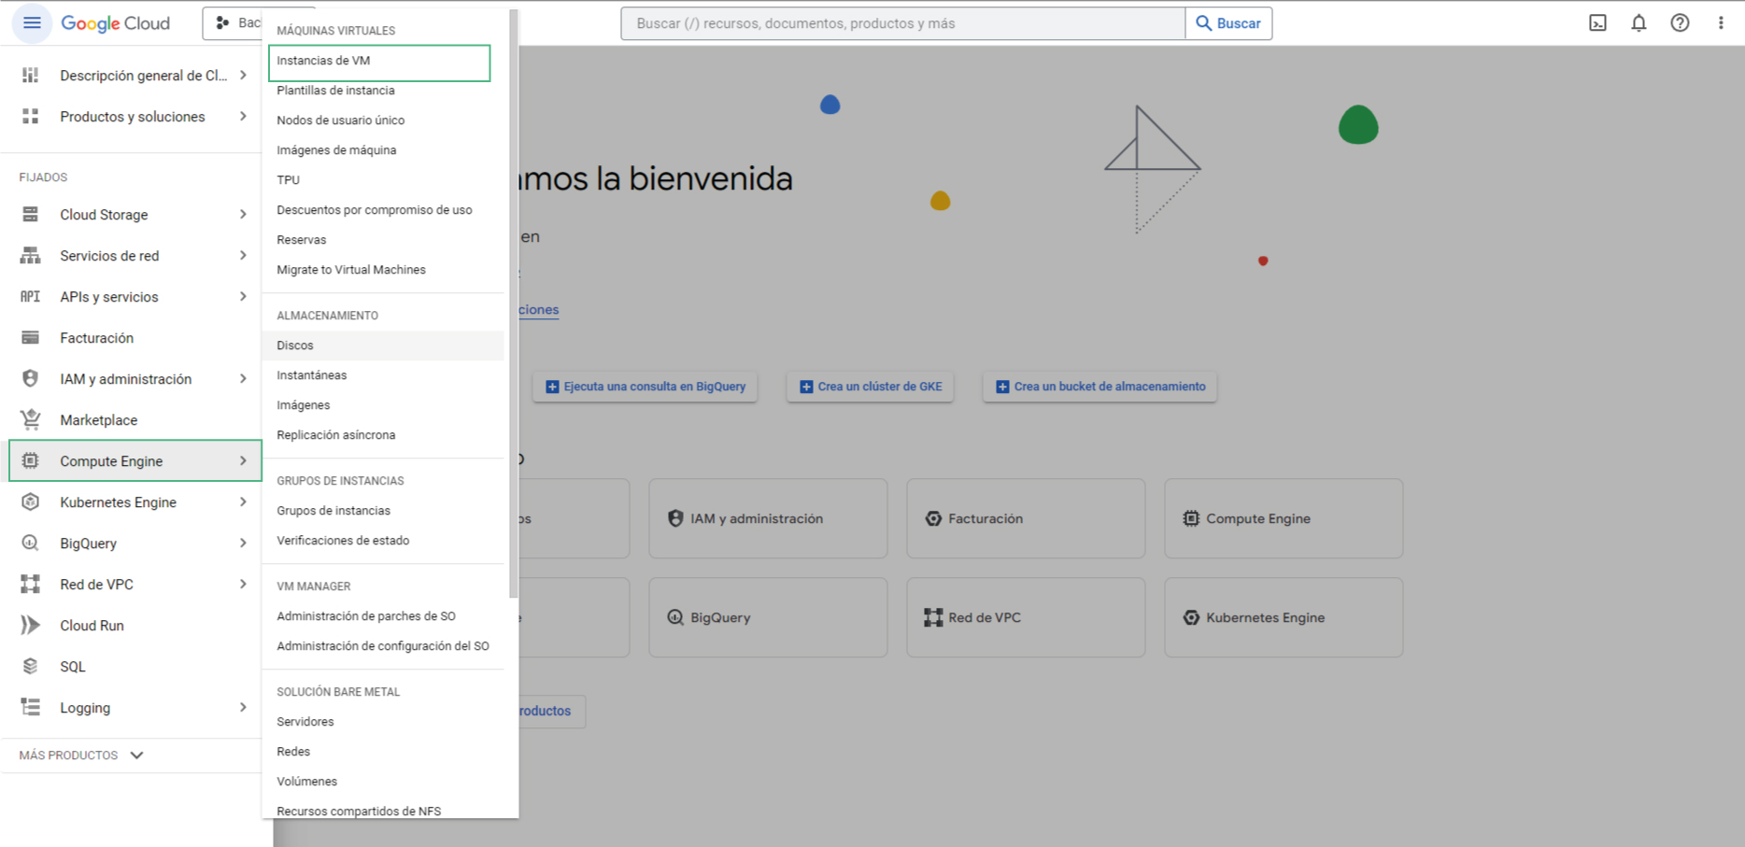Expand the Cloud Storage submenu chevron

243,215
